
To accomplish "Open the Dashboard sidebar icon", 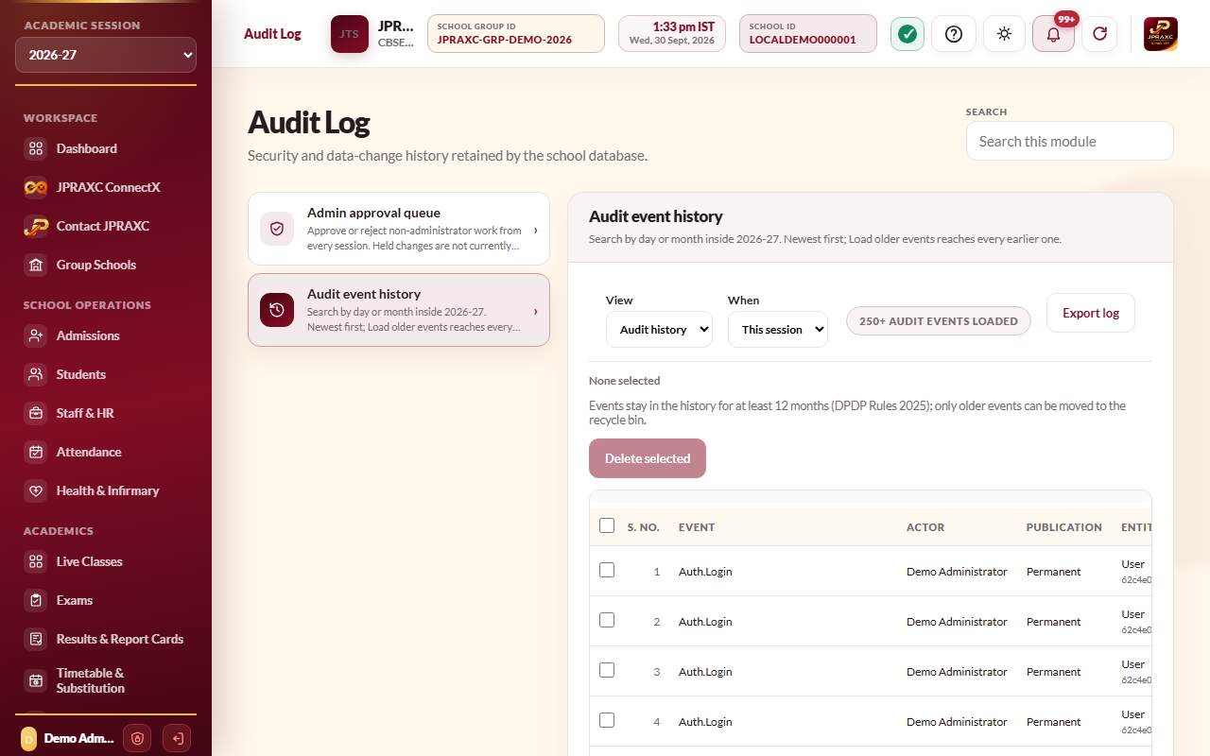I will pos(36,148).
